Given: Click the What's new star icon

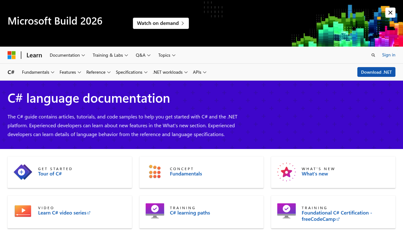Looking at the screenshot, I should click(287, 172).
